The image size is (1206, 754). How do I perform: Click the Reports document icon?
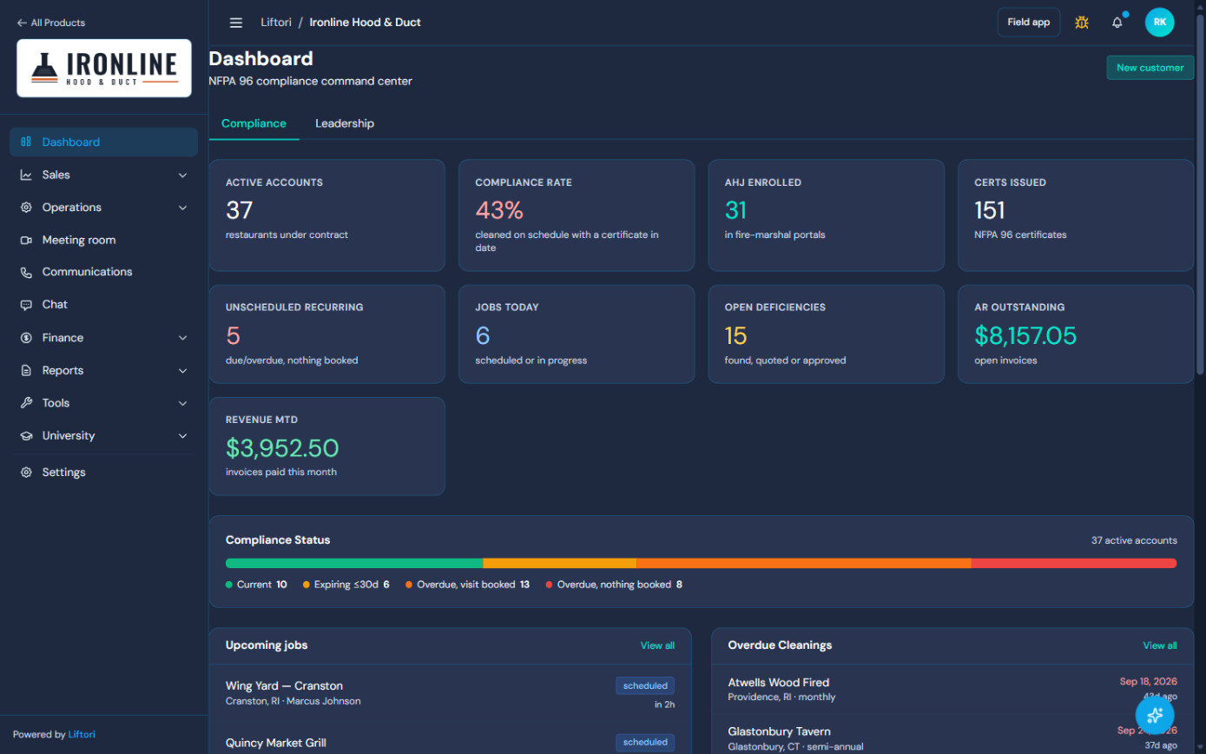(x=26, y=370)
